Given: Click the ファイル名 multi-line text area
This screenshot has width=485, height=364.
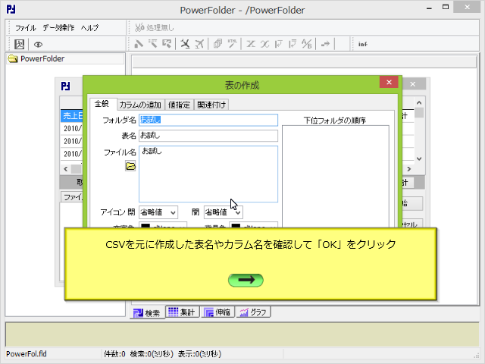Looking at the screenshot, I should coord(208,174).
